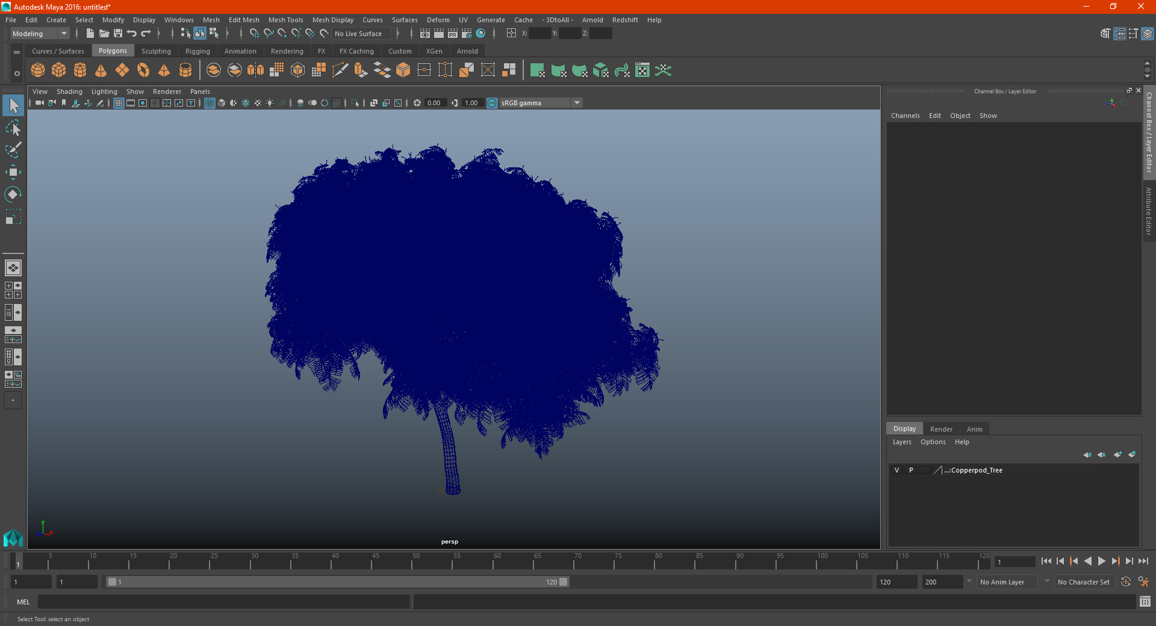Open the Mesh Tools menu
The image size is (1156, 626).
tap(286, 20)
